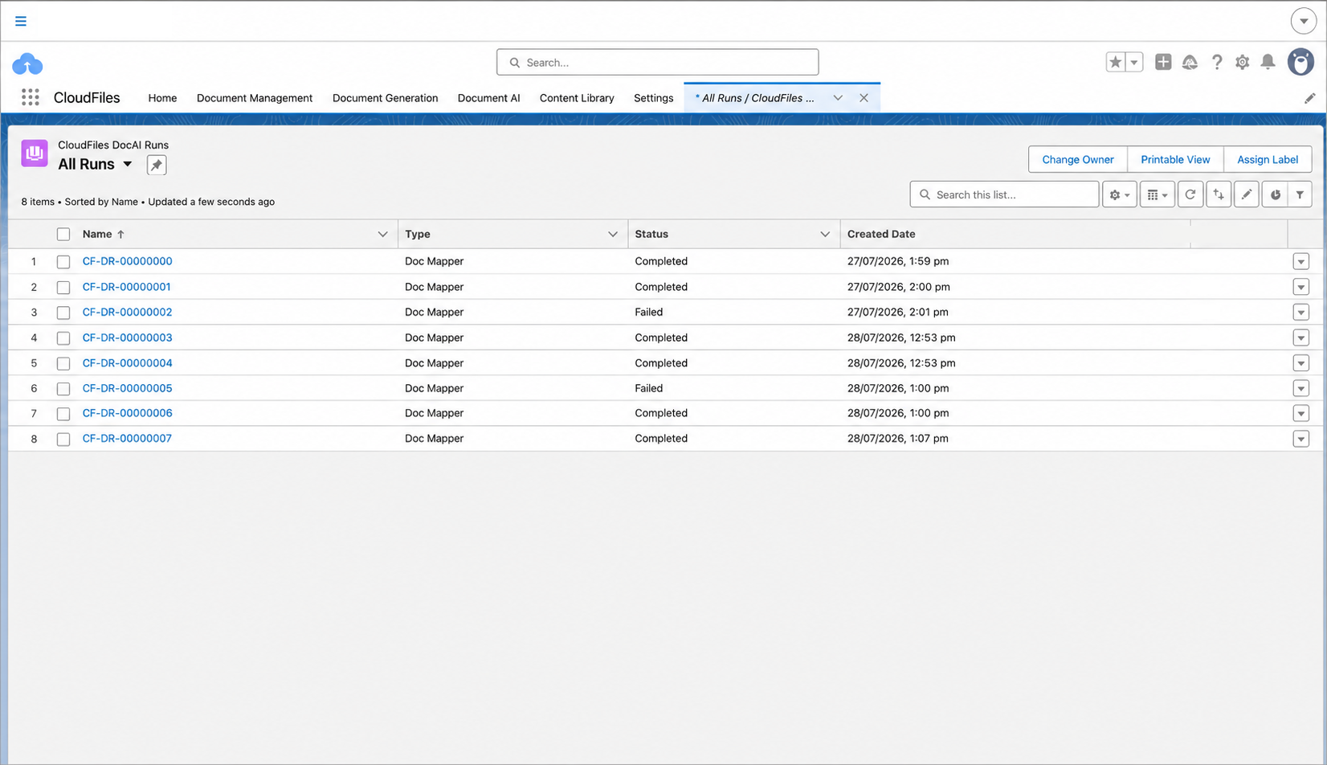Image resolution: width=1327 pixels, height=765 pixels.
Task: Sort by the Name column header
Action: pyautogui.click(x=97, y=234)
